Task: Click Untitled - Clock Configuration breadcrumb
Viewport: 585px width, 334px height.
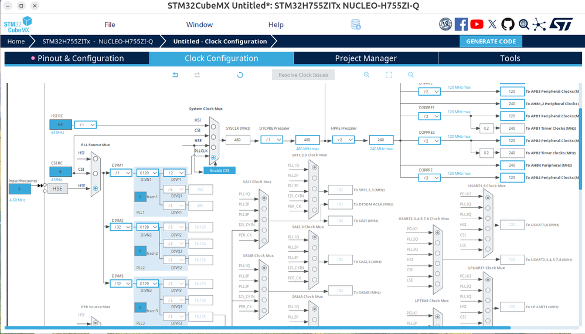Action: pyautogui.click(x=220, y=42)
